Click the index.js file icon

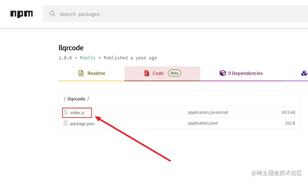[66, 112]
